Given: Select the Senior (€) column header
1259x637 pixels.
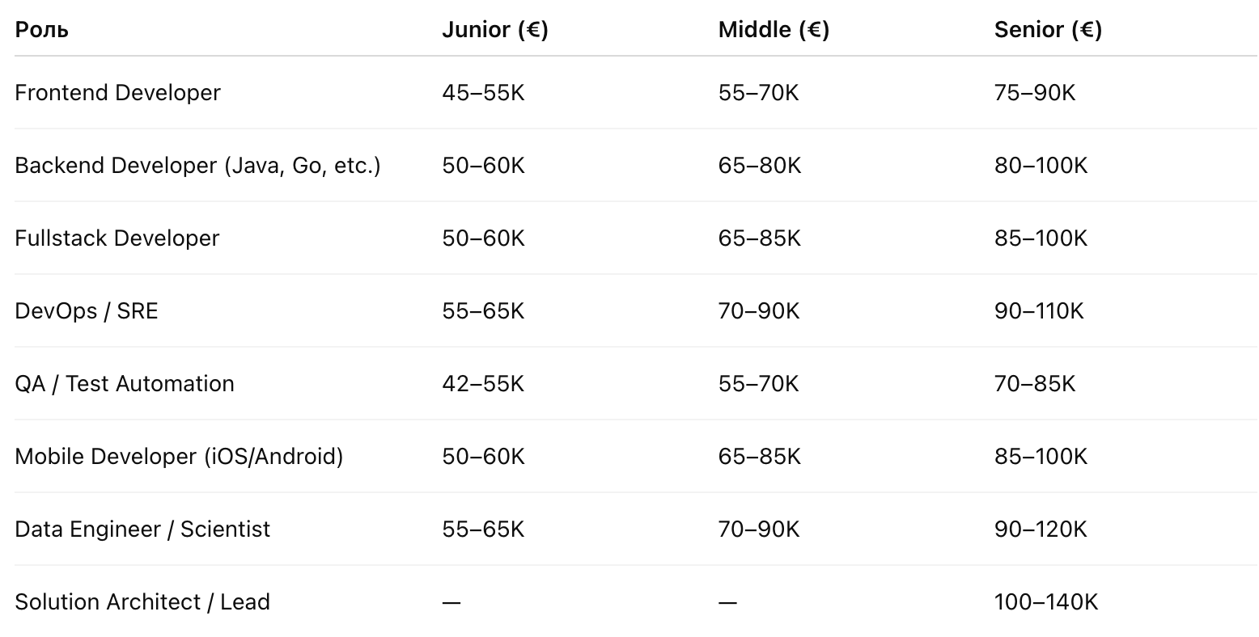Looking at the screenshot, I should pyautogui.click(x=1048, y=30).
